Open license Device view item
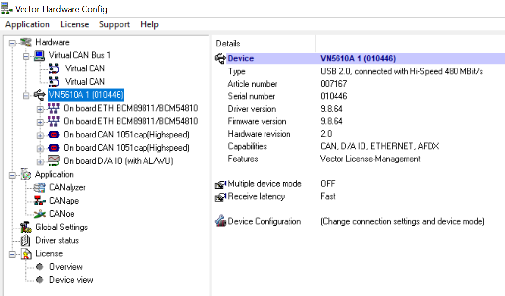 (71, 280)
